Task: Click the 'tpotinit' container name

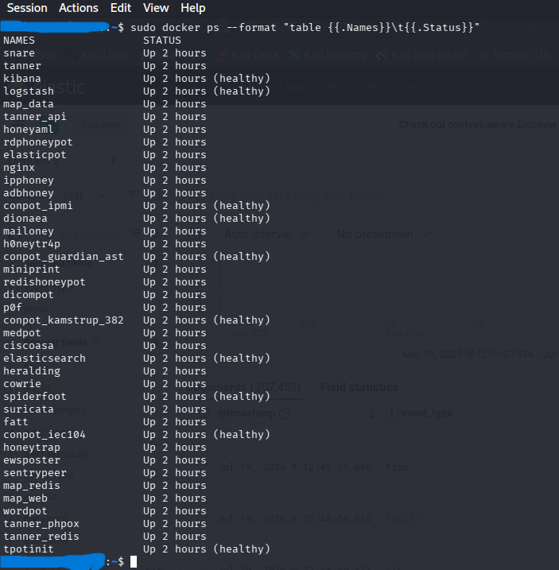Action: (29, 549)
